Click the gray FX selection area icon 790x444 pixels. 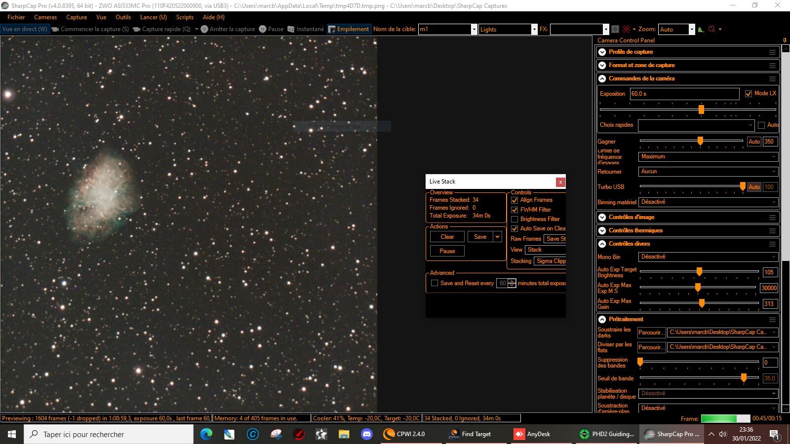pyautogui.click(x=615, y=29)
